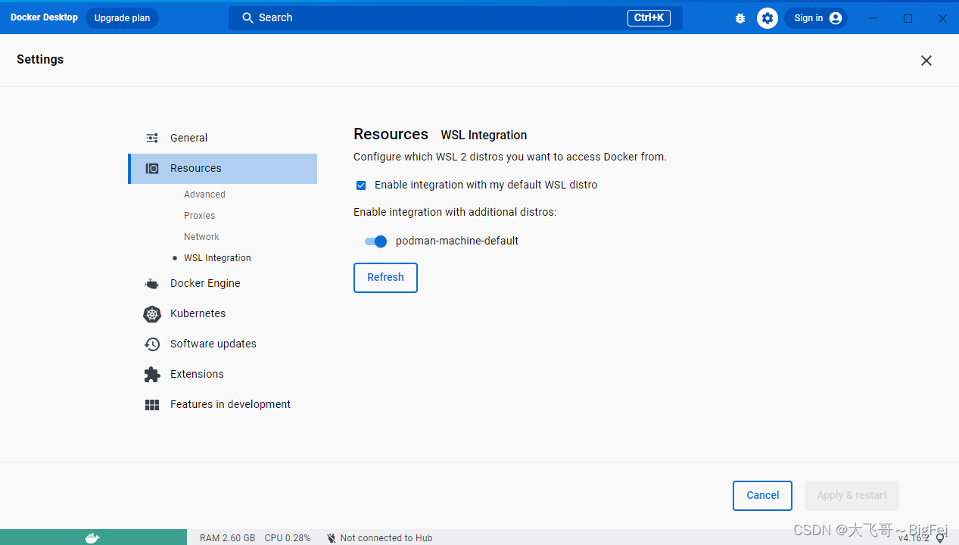Open settings via the gear icon
Viewport: 959px width, 545px height.
(767, 17)
